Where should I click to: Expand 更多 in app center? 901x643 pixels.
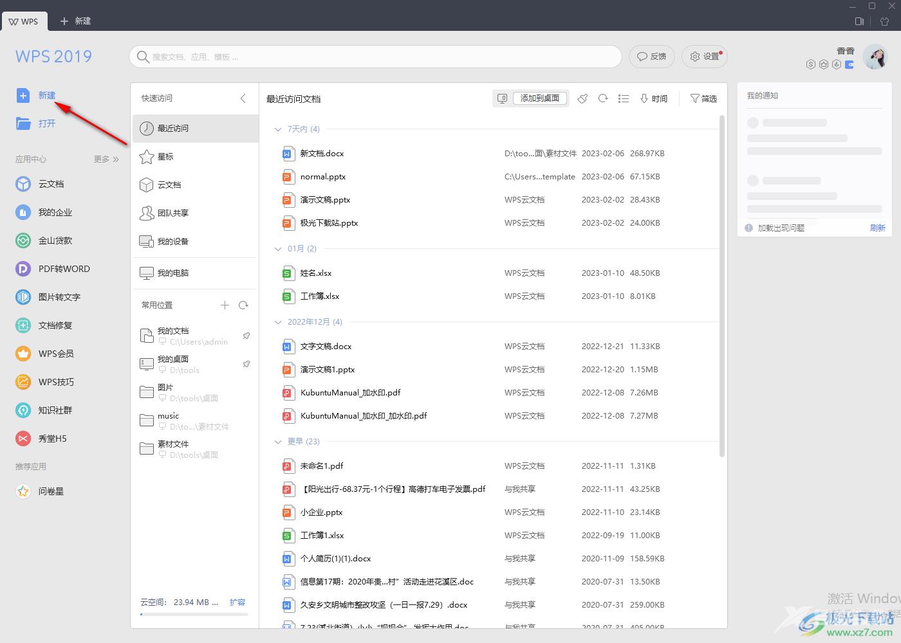click(106, 159)
